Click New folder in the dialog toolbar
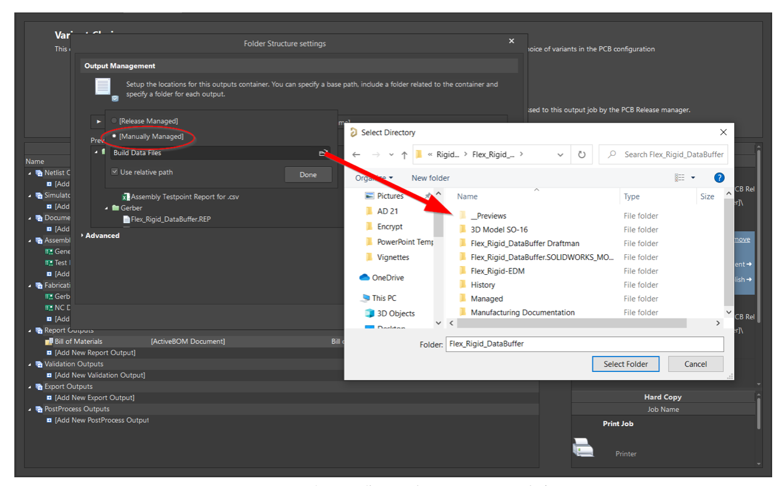784x486 pixels. click(x=430, y=178)
